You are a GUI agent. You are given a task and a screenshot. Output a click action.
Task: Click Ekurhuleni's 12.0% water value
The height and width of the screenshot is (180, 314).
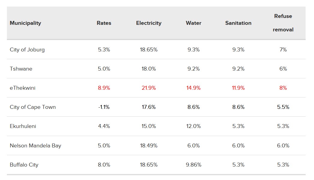[194, 126]
